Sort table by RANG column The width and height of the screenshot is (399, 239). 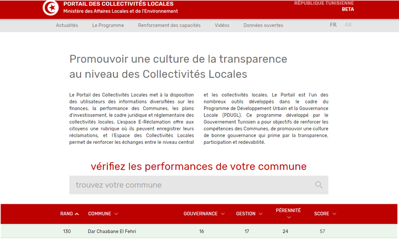point(69,214)
